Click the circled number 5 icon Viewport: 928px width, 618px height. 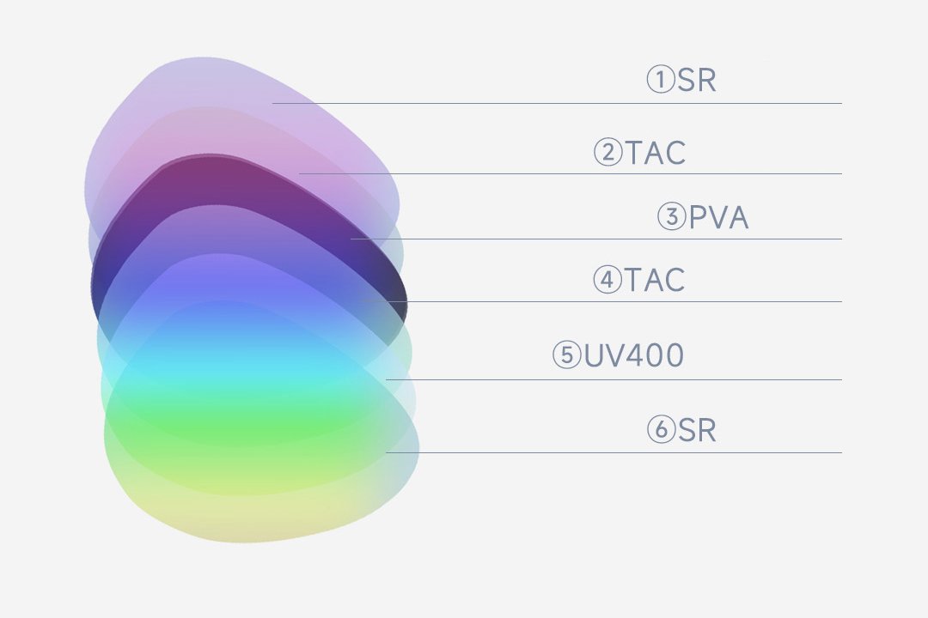(567, 354)
